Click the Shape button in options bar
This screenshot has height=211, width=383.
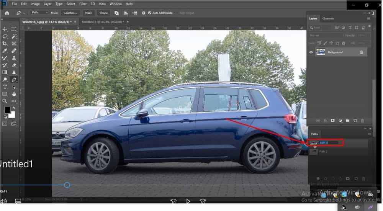(103, 13)
